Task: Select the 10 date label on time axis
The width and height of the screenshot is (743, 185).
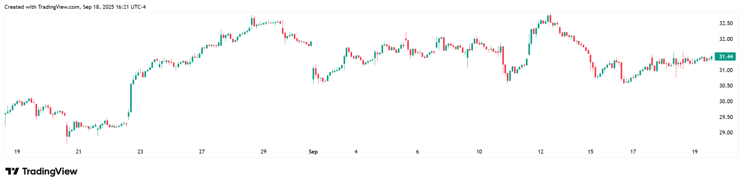Action: coord(479,152)
